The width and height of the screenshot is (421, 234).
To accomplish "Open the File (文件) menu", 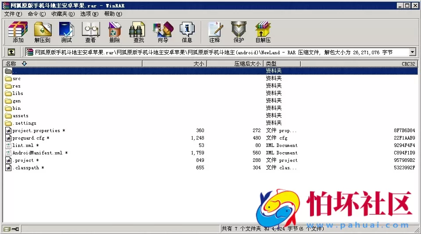I will (13, 14).
